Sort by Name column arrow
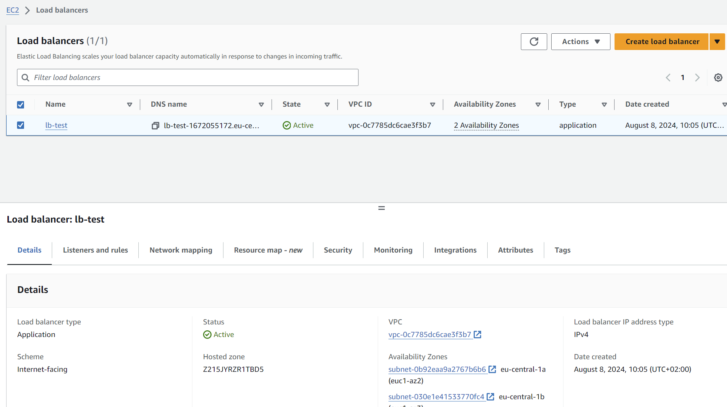The image size is (727, 407). pyautogui.click(x=129, y=105)
